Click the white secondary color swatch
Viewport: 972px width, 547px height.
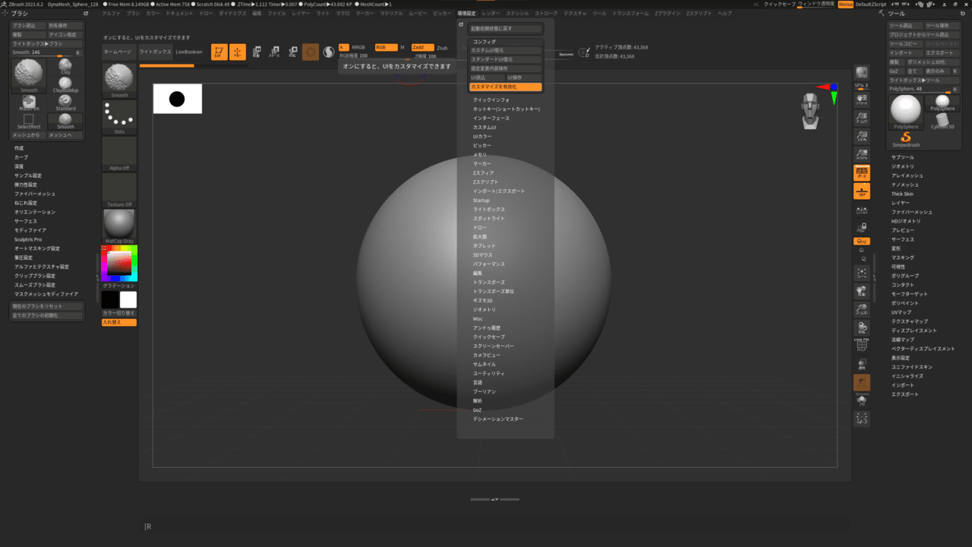(128, 299)
